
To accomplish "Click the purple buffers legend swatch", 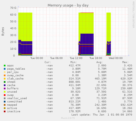I will (5, 88).
